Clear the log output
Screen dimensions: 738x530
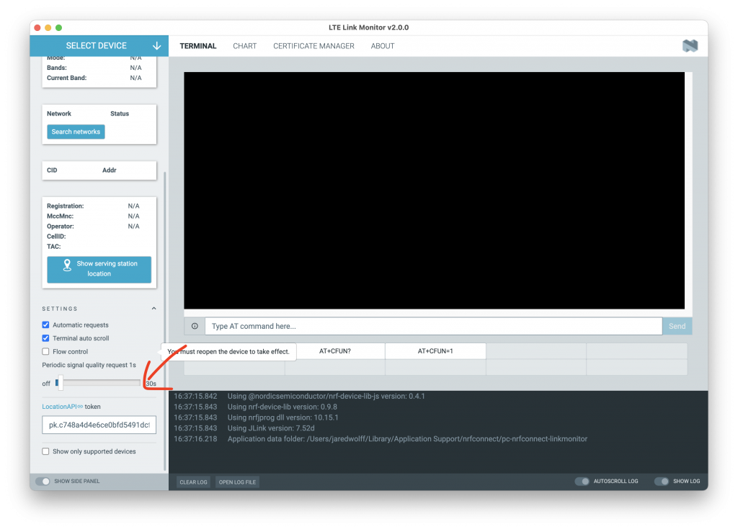[x=193, y=482]
